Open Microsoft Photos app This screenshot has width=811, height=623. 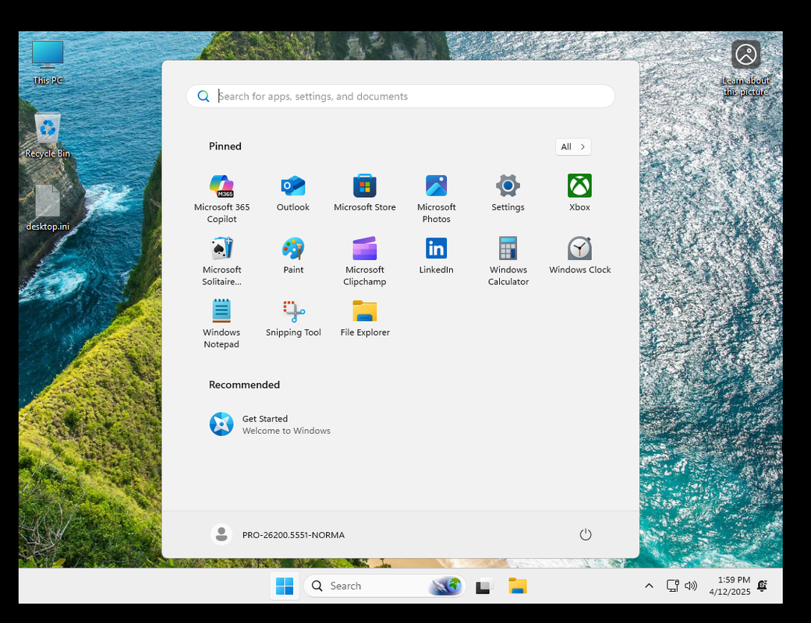click(x=436, y=198)
